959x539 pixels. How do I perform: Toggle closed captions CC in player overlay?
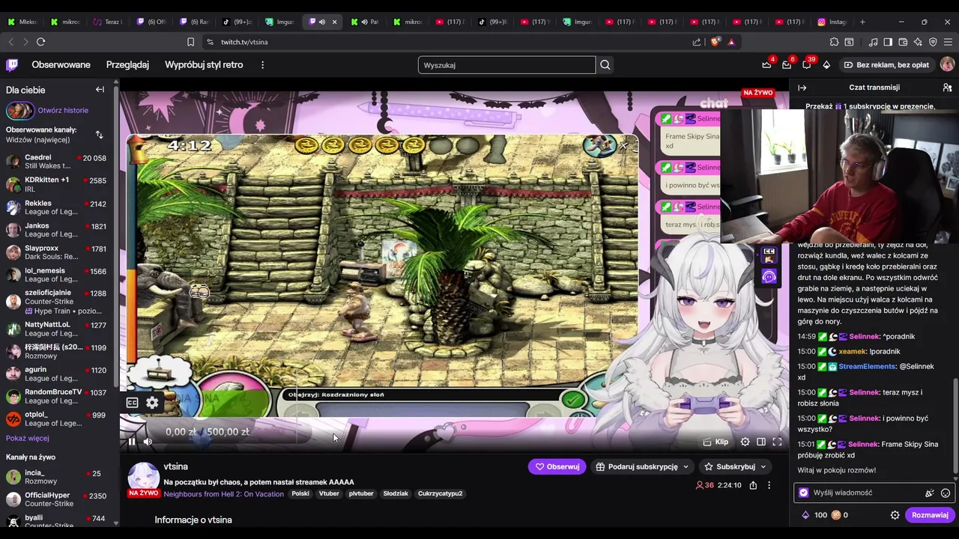pos(132,403)
